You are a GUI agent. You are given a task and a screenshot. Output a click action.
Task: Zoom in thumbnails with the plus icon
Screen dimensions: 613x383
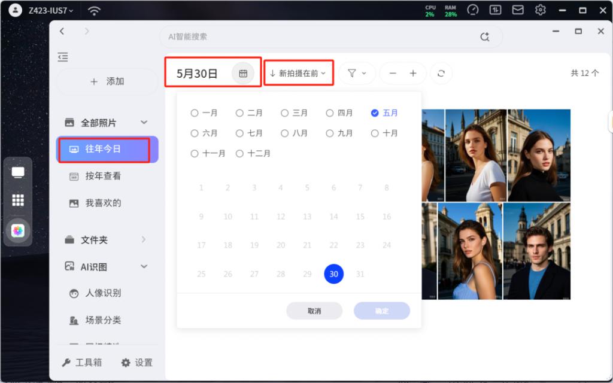(413, 73)
